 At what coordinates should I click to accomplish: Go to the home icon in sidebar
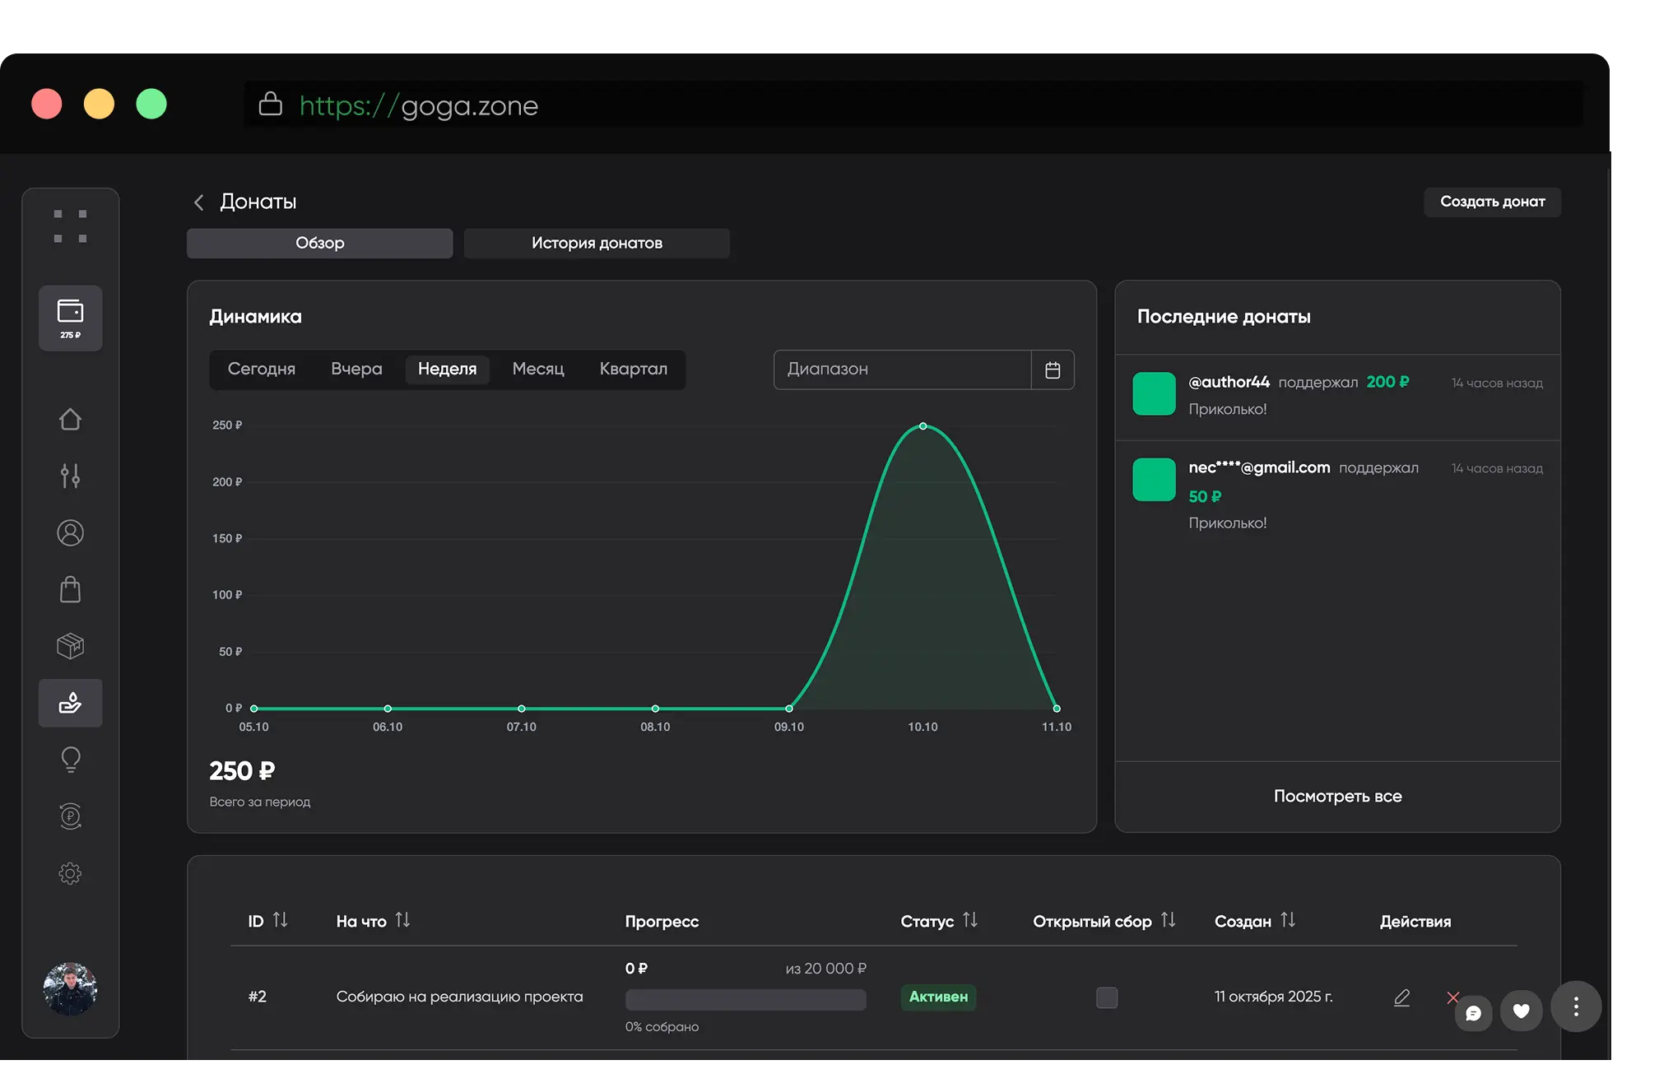pyautogui.click(x=70, y=420)
